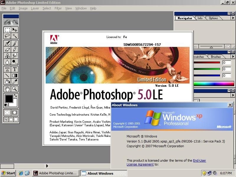Select the Paintbrush tool

(x=15, y=43)
